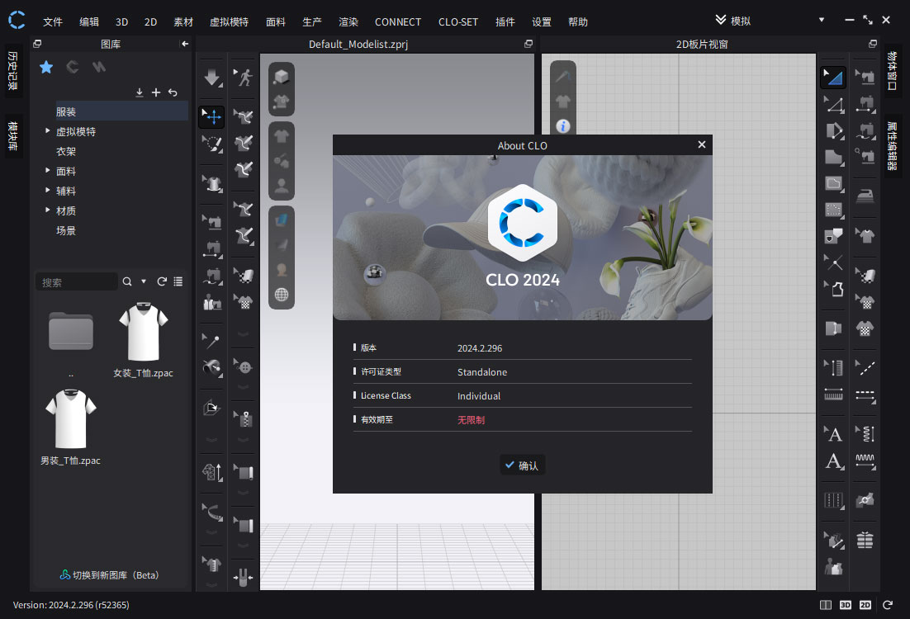Close the About CLO dialog
This screenshot has width=910, height=619.
pos(702,144)
